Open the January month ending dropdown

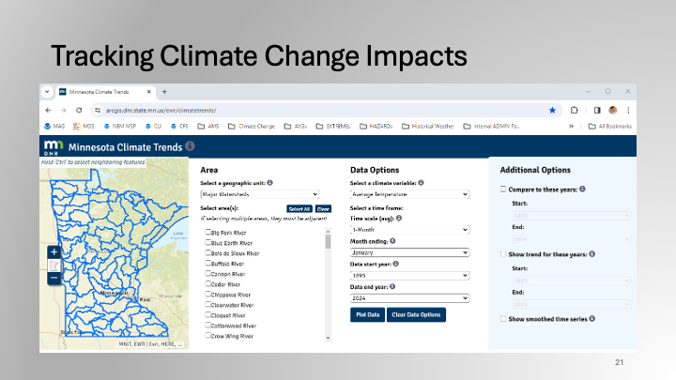pyautogui.click(x=409, y=252)
